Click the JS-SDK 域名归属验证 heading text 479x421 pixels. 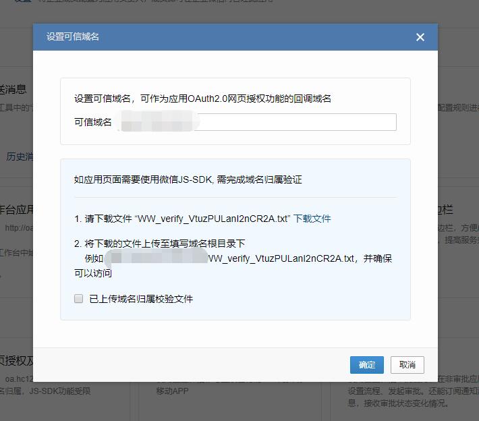click(x=188, y=179)
